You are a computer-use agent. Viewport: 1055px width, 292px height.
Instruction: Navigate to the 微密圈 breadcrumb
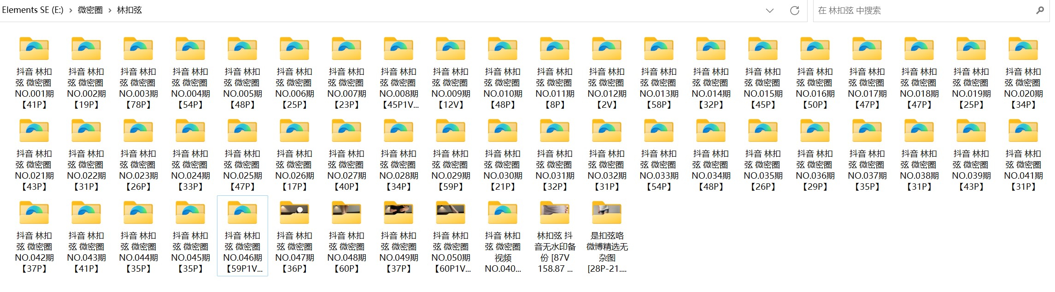(x=90, y=10)
